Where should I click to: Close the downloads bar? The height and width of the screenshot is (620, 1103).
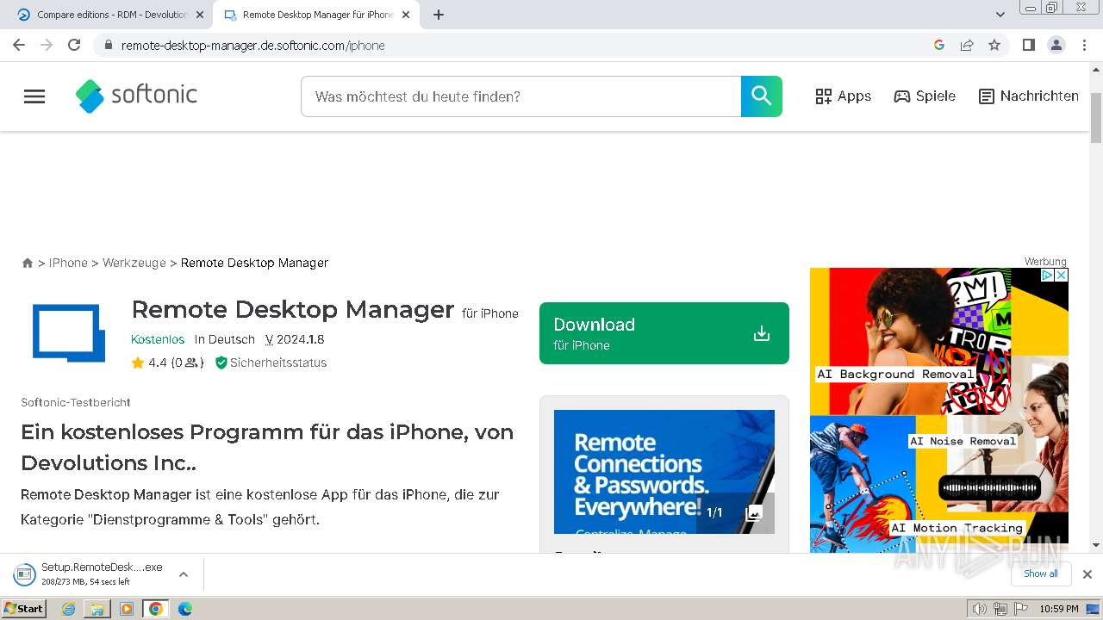(x=1087, y=574)
